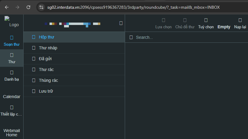Click the Search... input field

(191, 37)
